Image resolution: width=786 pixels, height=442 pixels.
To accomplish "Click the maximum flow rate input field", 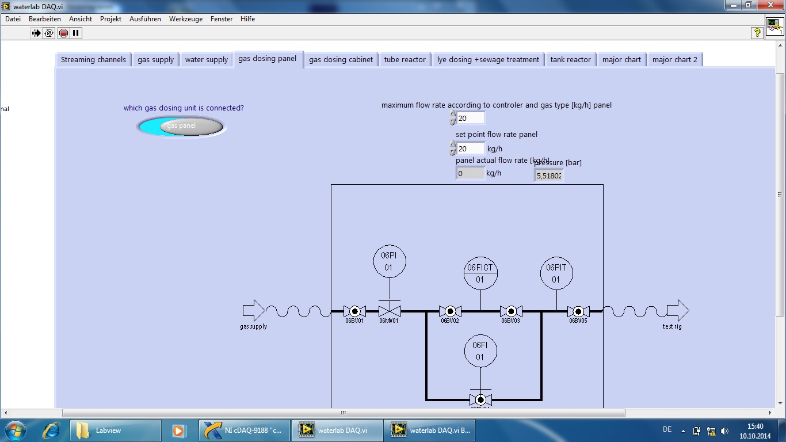I will [471, 118].
